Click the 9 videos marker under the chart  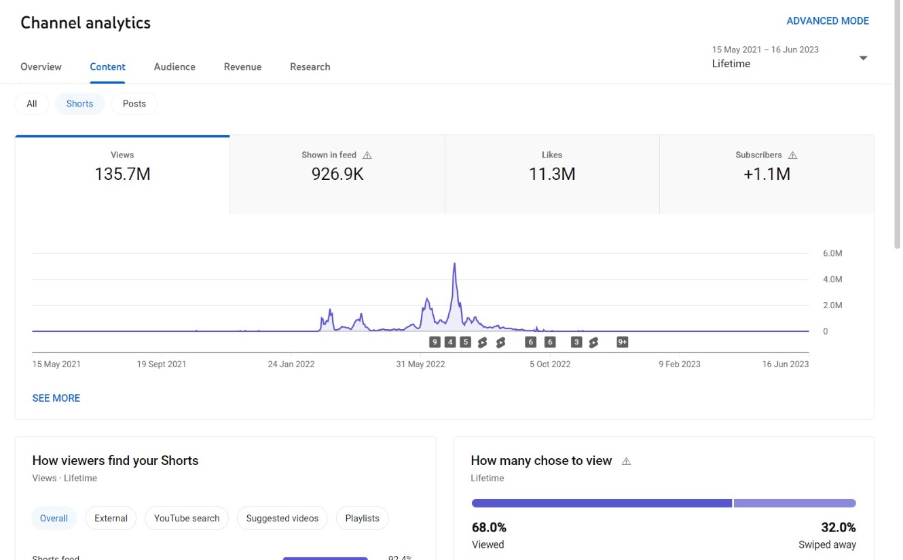pos(435,342)
